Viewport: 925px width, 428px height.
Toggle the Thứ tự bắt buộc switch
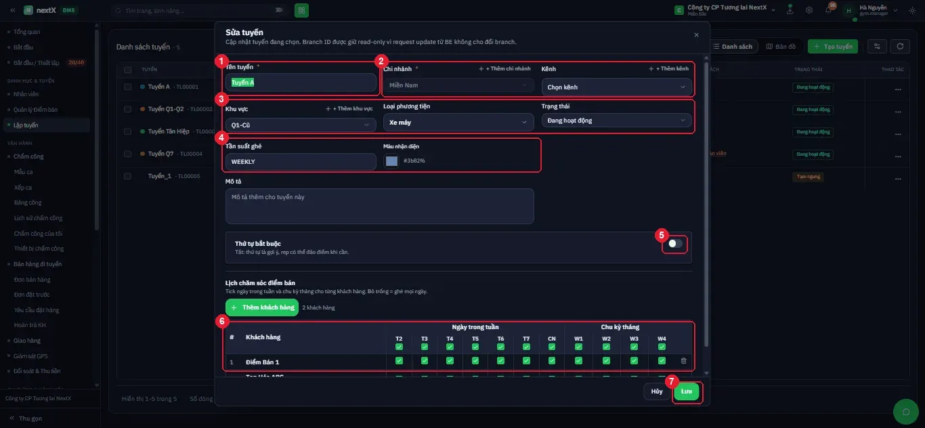(675, 243)
